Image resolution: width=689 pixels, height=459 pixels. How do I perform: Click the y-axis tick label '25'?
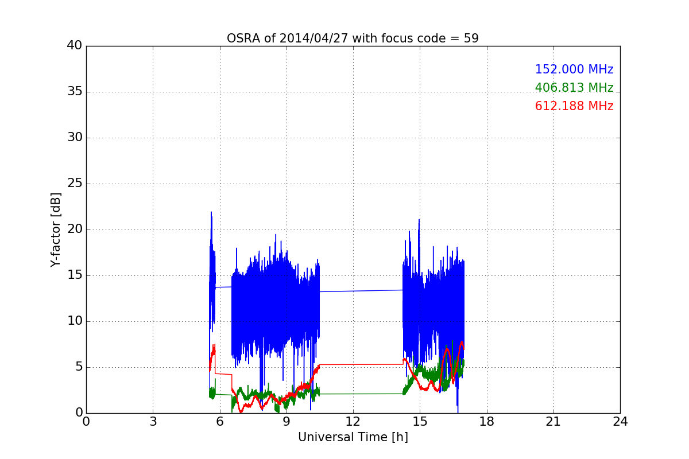pos(75,184)
